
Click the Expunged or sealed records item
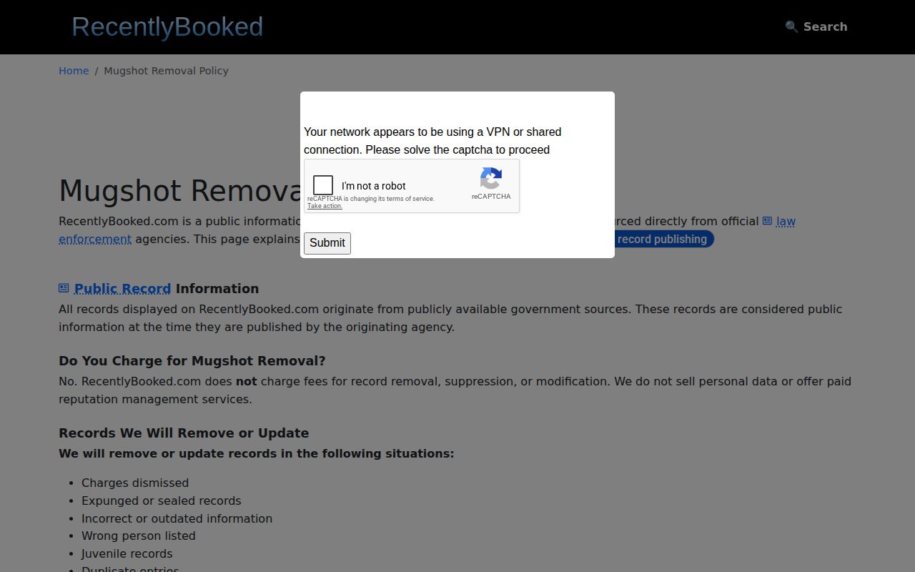162,501
